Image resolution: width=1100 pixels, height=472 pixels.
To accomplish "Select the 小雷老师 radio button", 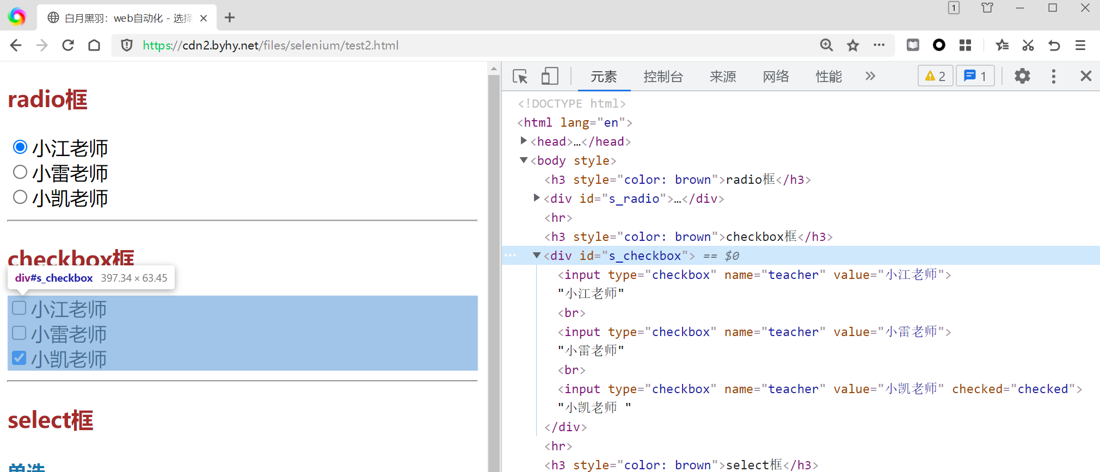I will (x=20, y=172).
